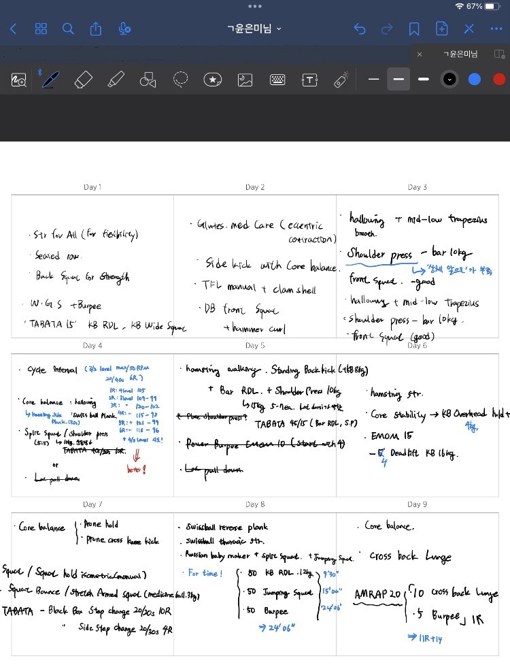
Task: Select the Pen tool
Action: tap(49, 80)
